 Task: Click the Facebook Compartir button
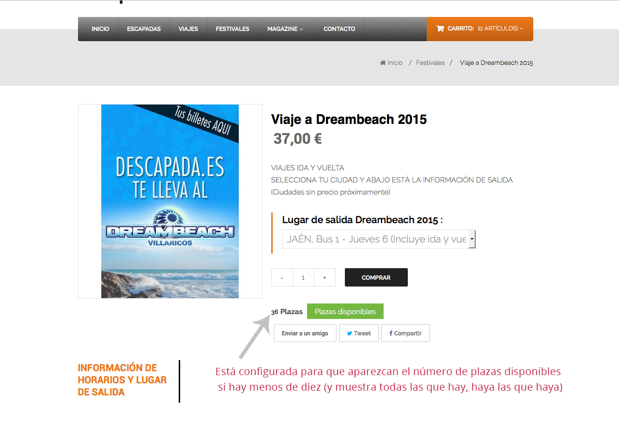coord(405,333)
